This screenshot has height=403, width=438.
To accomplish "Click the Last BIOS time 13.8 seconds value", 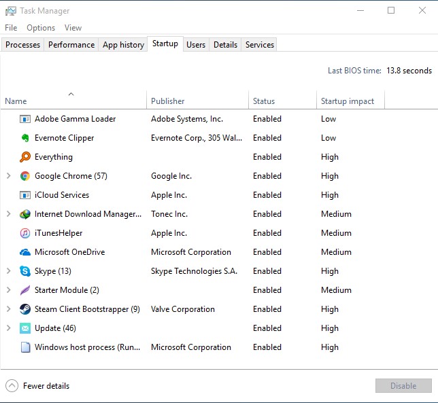I will tap(409, 71).
